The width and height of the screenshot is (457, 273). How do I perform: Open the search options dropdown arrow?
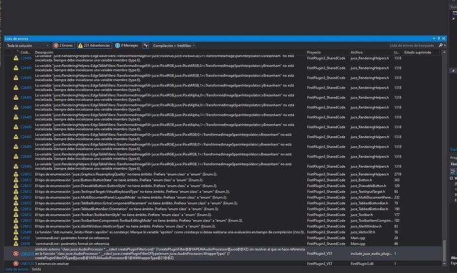[444, 46]
